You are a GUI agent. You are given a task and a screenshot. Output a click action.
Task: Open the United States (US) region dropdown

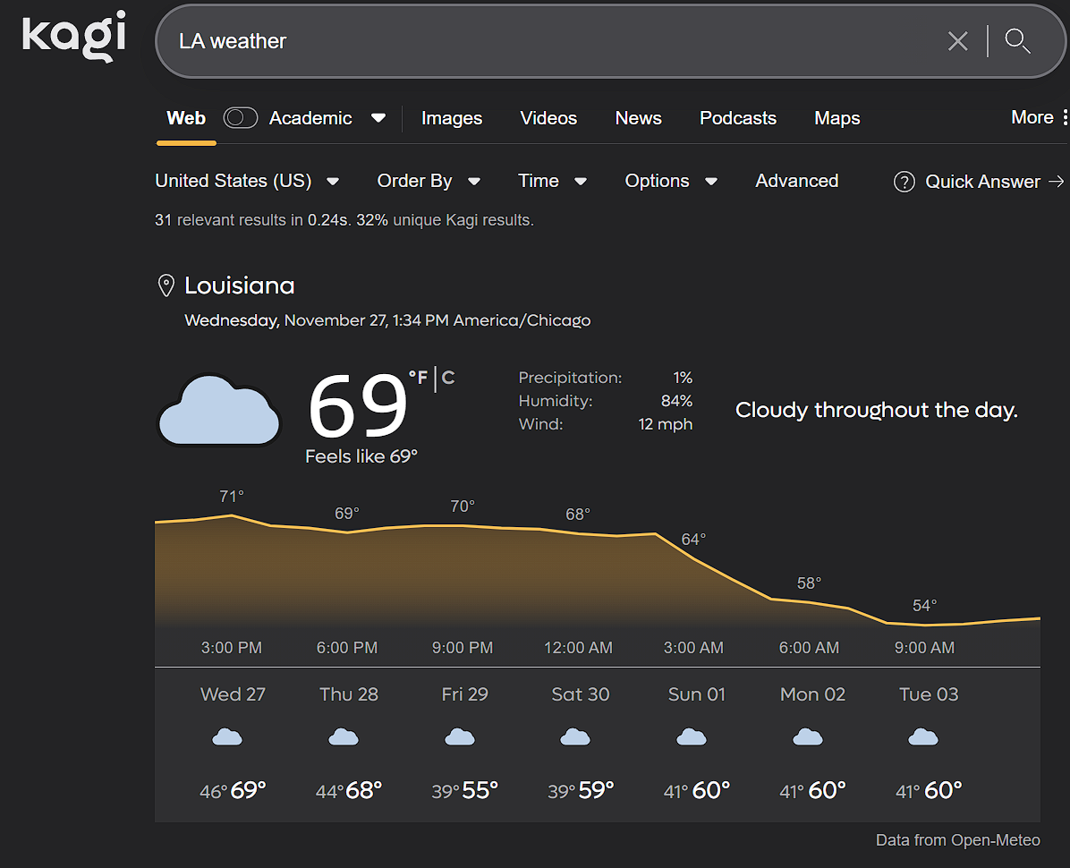click(247, 182)
